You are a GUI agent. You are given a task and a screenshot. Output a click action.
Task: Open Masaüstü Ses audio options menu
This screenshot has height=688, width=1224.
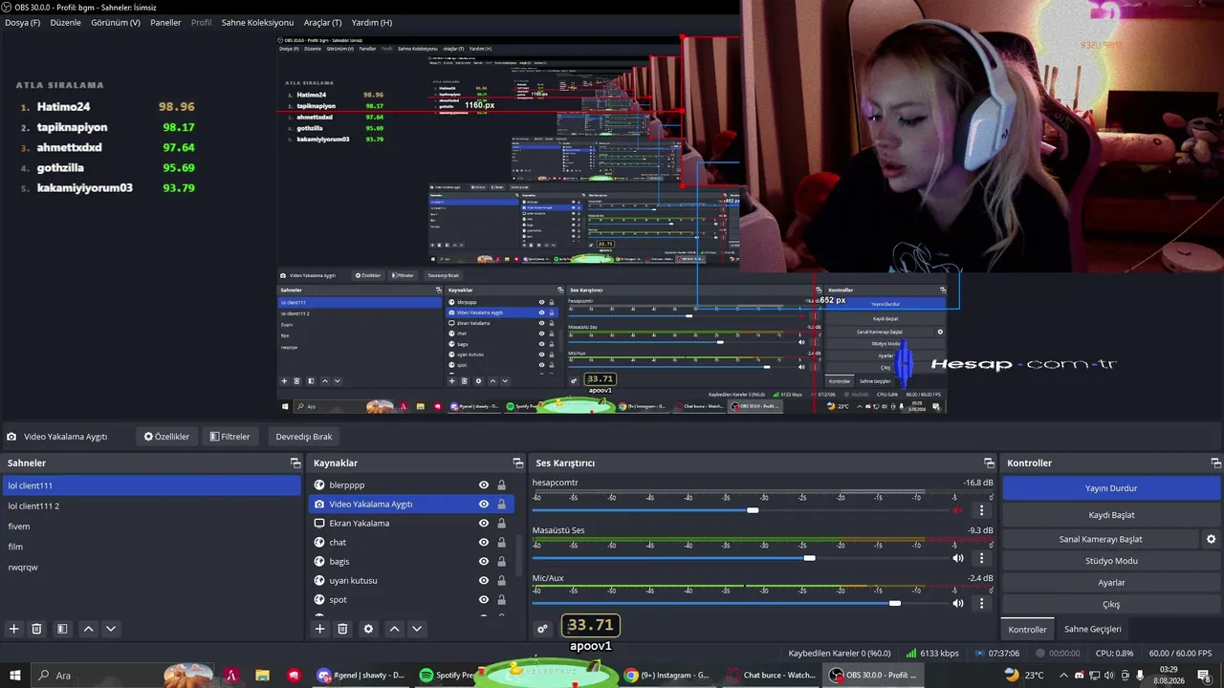981,558
